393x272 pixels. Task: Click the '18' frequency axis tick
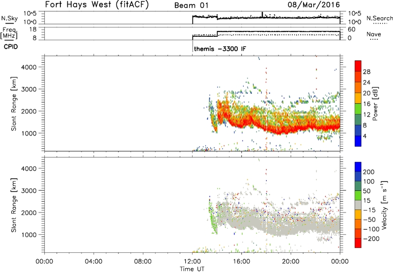coord(33,29)
